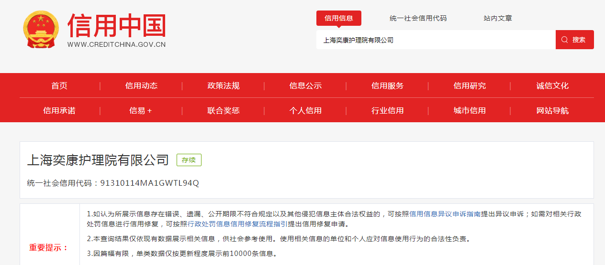The image size is (605, 265).
Task: Select the 站内文章 search tab
Action: [x=498, y=18]
